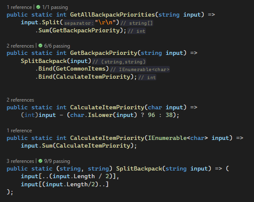254x202 pixels.
Task: Click the (int) cast keyword
Action: (29, 115)
